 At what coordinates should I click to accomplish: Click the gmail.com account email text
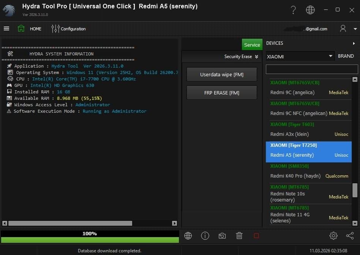pos(316,29)
